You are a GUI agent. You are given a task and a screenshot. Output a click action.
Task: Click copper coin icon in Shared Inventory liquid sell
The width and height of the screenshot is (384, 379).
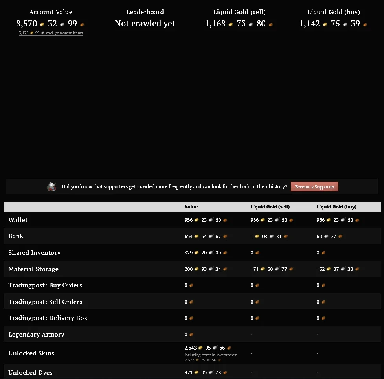click(257, 252)
